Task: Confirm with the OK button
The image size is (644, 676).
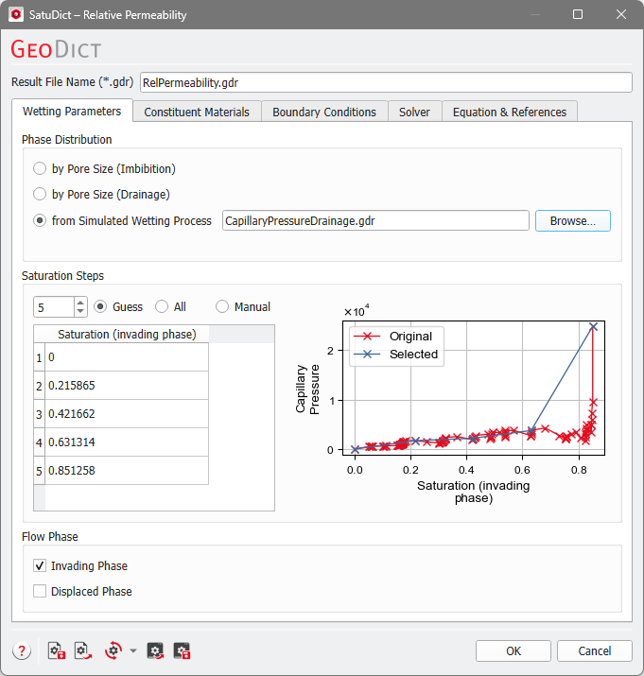Action: (x=513, y=650)
